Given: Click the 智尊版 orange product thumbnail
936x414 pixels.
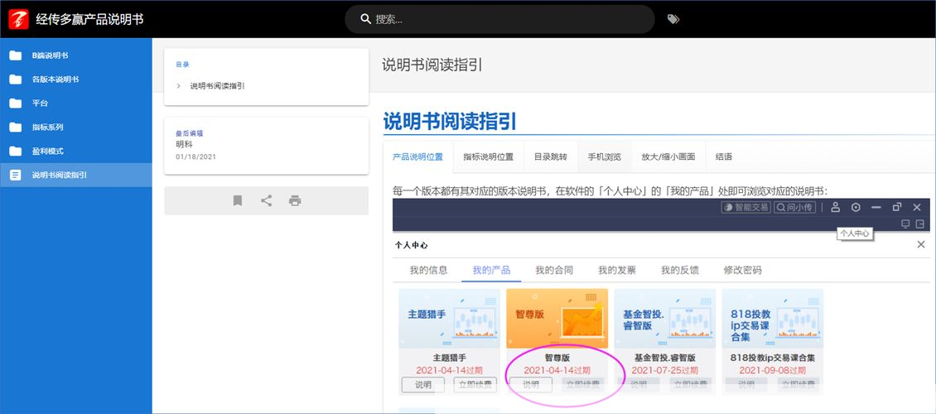Looking at the screenshot, I should 557,319.
